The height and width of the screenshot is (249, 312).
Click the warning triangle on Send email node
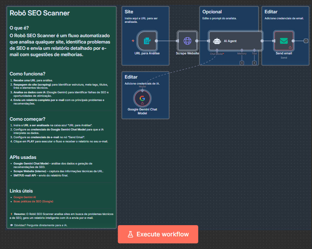point(290,47)
